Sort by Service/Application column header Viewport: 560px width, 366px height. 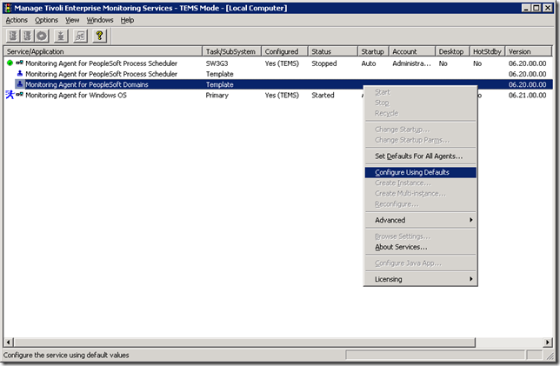[103, 51]
